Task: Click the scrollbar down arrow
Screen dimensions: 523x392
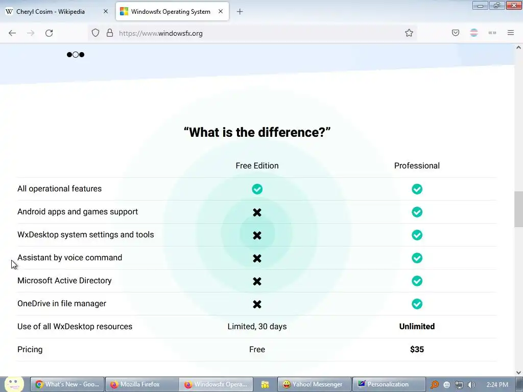Action: (x=518, y=373)
